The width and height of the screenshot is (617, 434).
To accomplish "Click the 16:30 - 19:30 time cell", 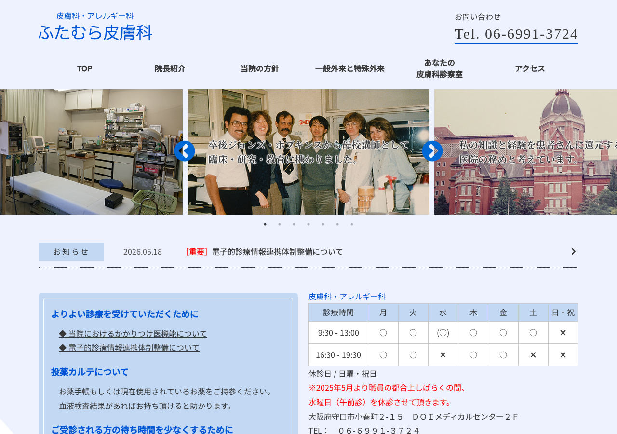I will click(338, 355).
